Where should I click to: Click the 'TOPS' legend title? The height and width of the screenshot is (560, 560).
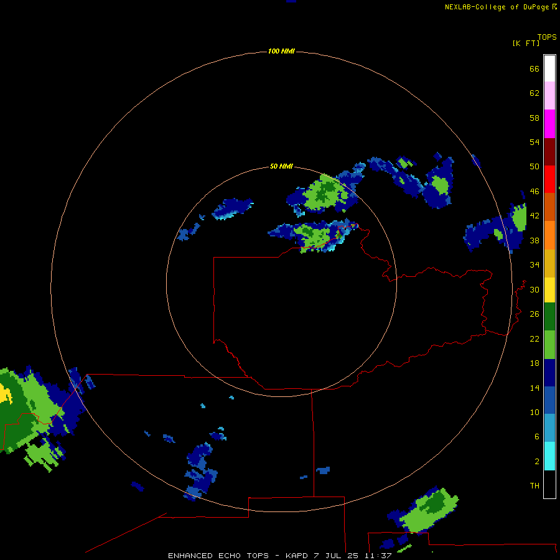(x=547, y=37)
